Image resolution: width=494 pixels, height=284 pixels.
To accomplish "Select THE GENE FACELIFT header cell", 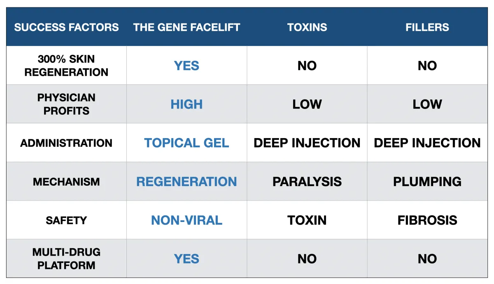I will pyautogui.click(x=186, y=28).
